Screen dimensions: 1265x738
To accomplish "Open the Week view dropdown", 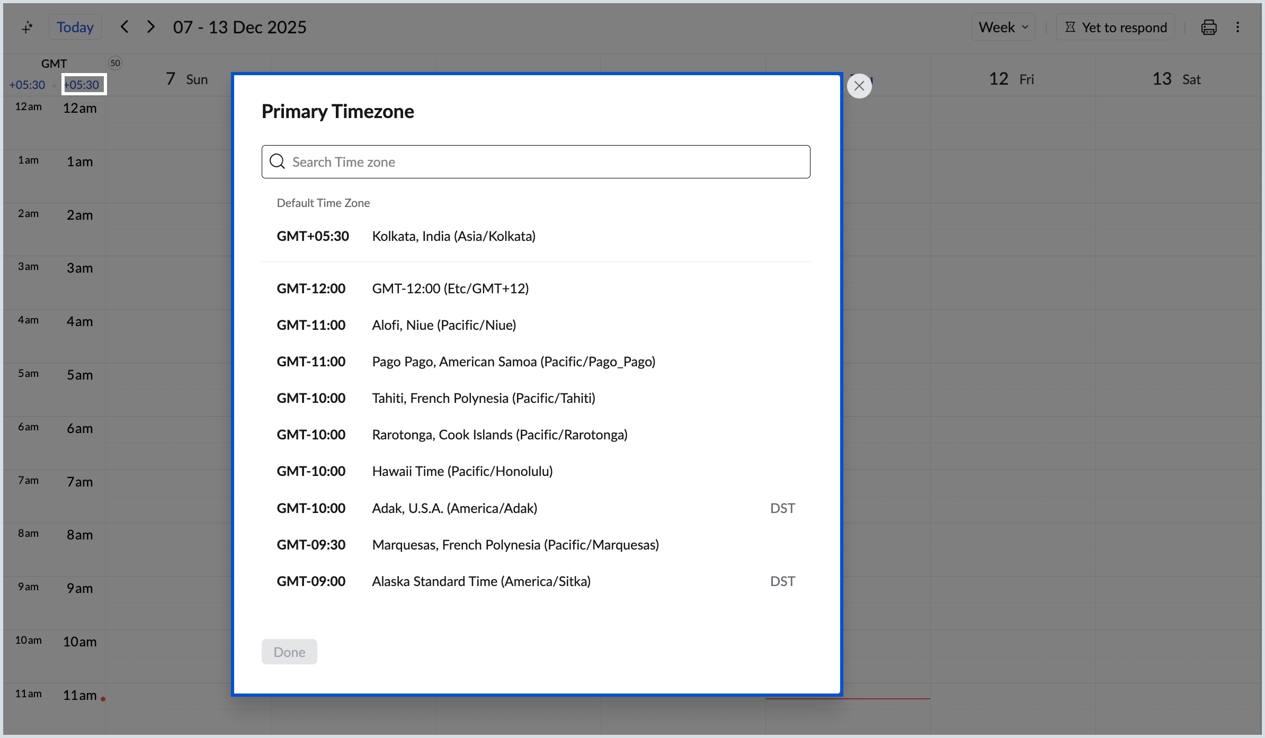I will coord(1003,26).
